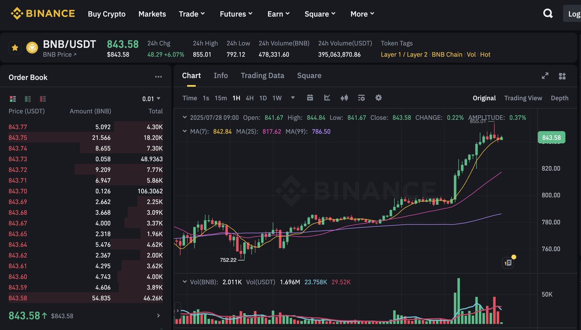Select the 1s interval
The width and height of the screenshot is (581, 330).
(x=206, y=98)
